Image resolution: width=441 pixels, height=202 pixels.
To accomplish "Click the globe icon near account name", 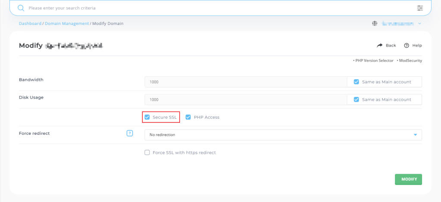I will pyautogui.click(x=375, y=24).
